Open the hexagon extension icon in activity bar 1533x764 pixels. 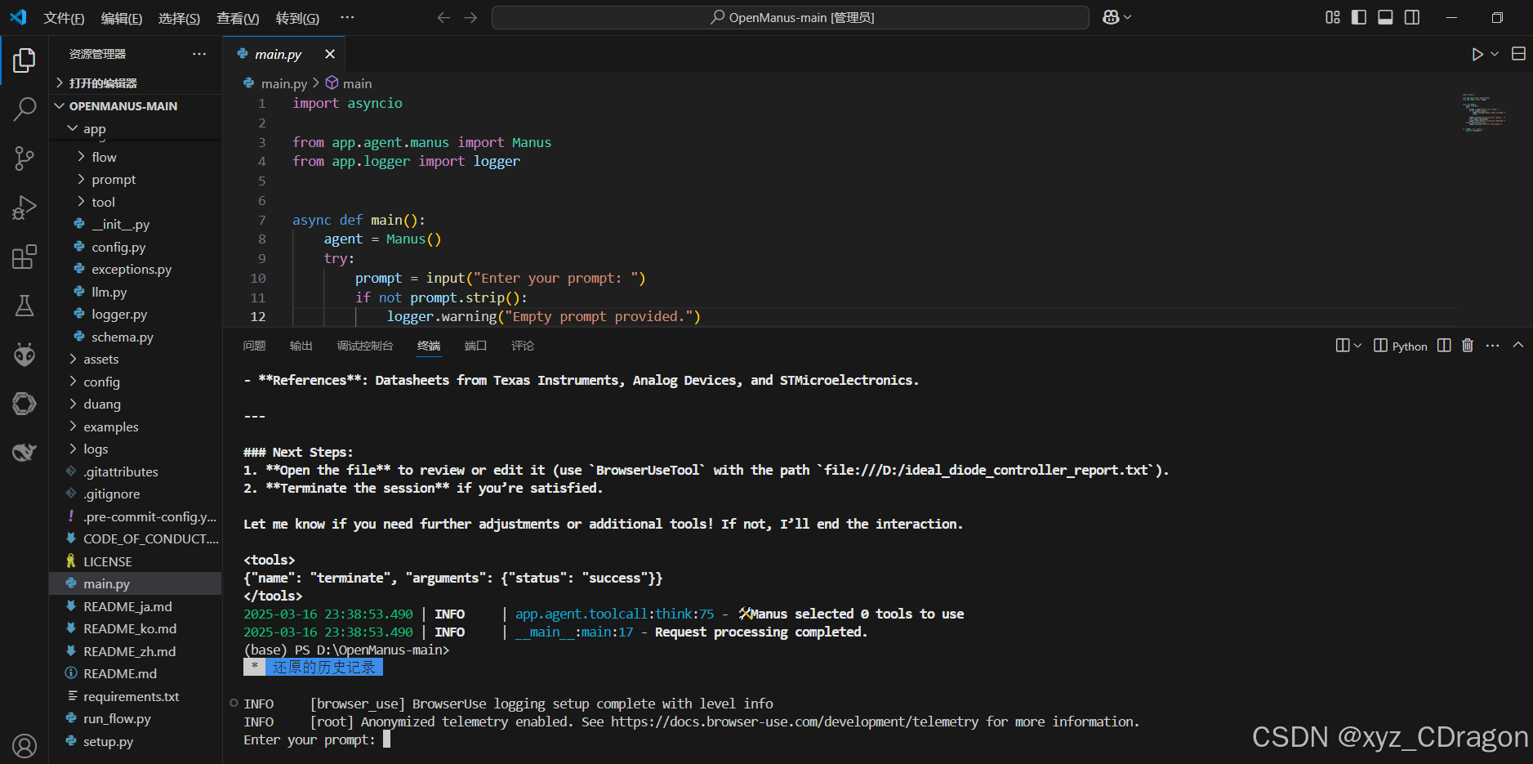[x=25, y=404]
